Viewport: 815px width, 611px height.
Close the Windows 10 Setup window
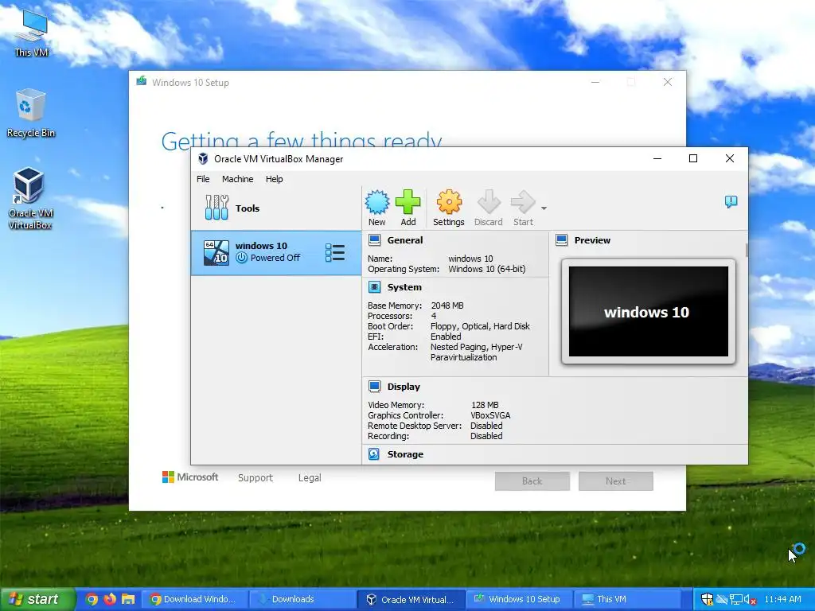pos(668,82)
